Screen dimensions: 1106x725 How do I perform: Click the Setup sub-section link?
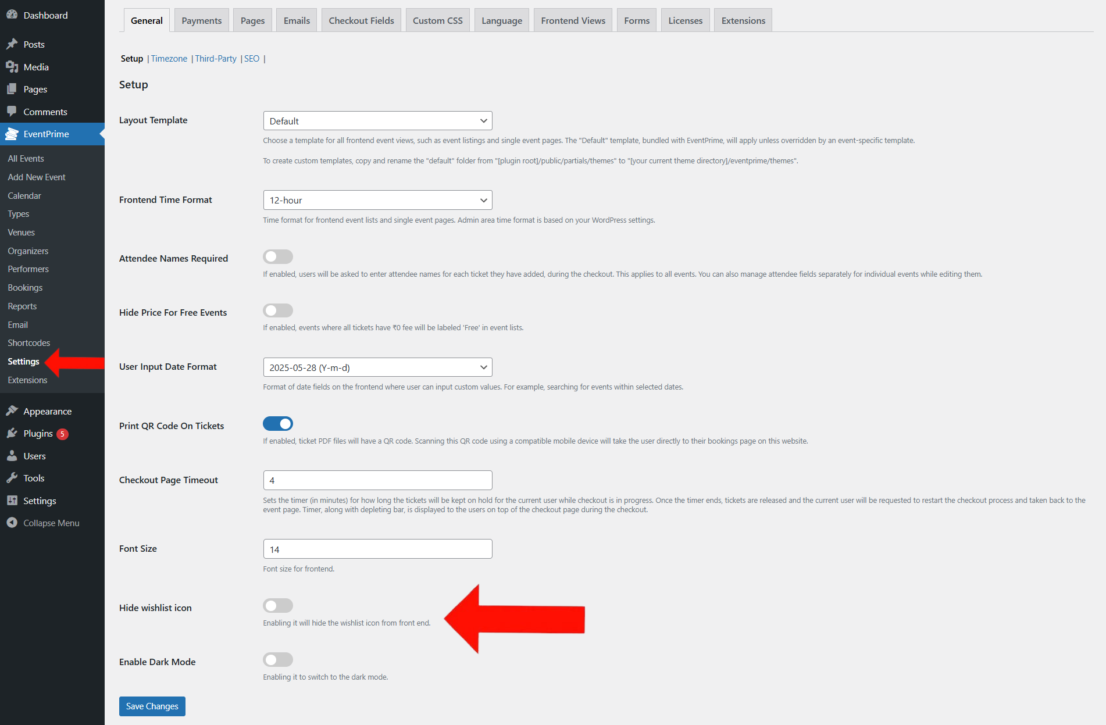[x=132, y=59]
